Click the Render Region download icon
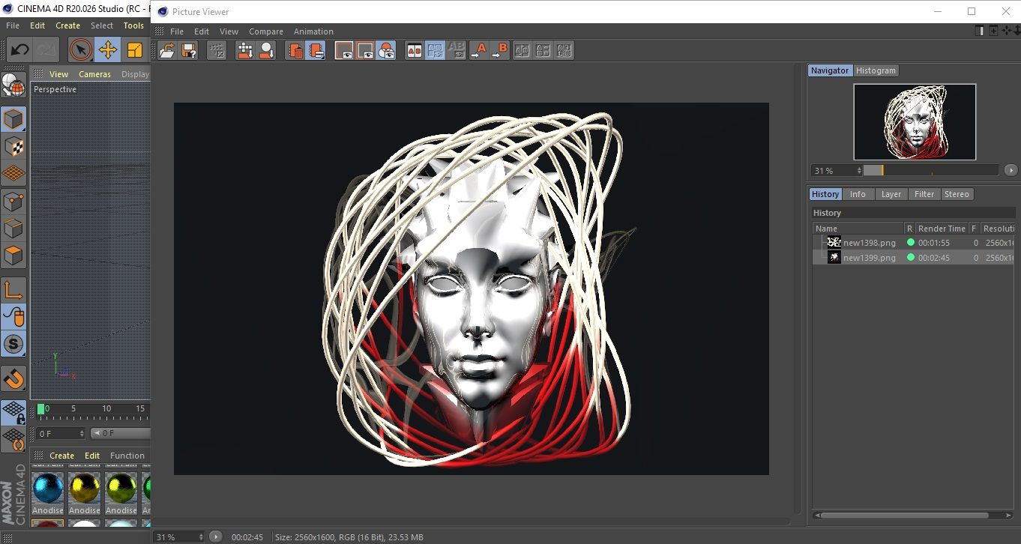 245,50
